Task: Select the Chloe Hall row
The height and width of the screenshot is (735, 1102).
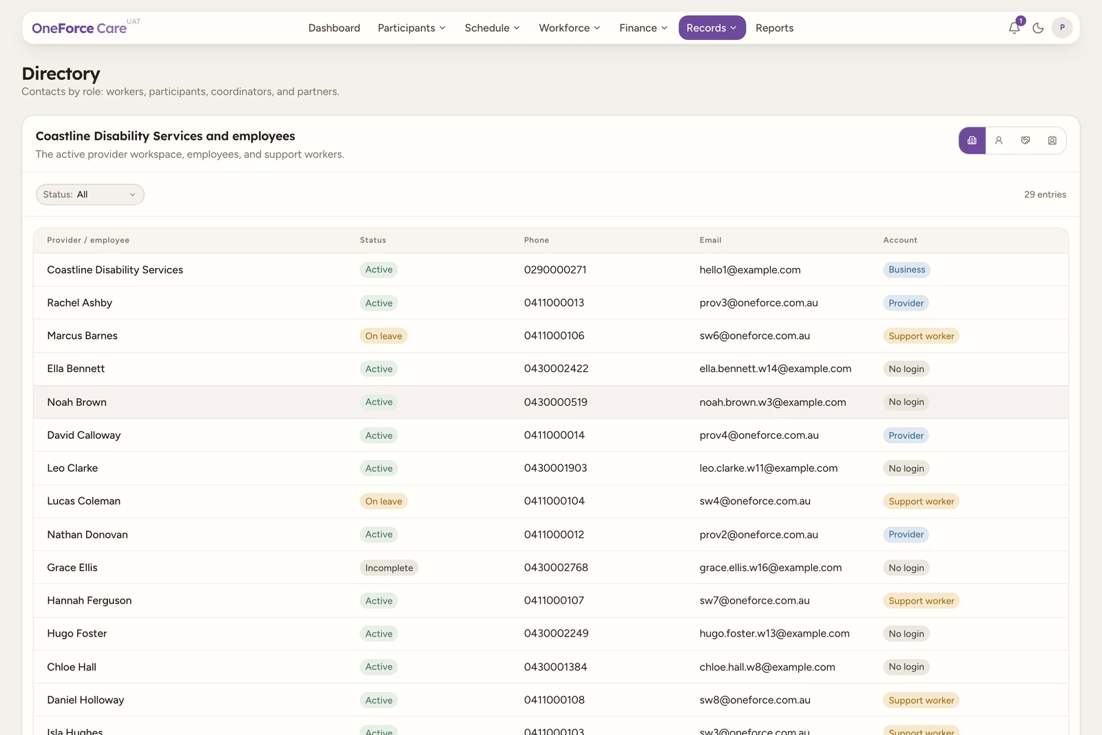Action: pyautogui.click(x=551, y=667)
